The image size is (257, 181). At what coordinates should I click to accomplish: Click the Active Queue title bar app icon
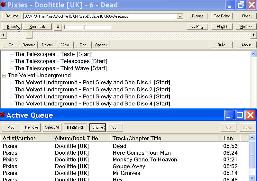(3, 114)
